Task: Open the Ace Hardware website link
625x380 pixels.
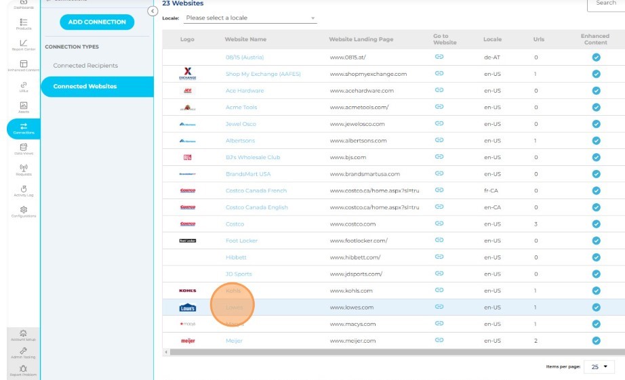Action: [x=245, y=91]
